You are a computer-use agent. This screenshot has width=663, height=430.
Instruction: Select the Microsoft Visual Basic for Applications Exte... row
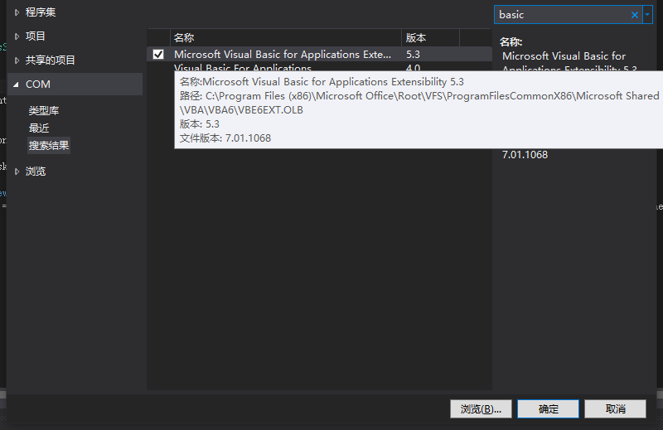point(319,54)
